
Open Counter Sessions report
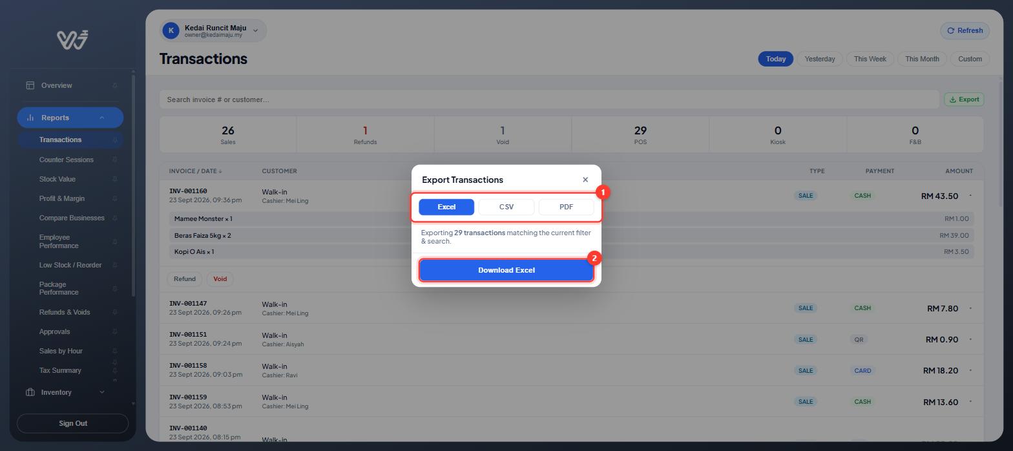click(x=66, y=160)
